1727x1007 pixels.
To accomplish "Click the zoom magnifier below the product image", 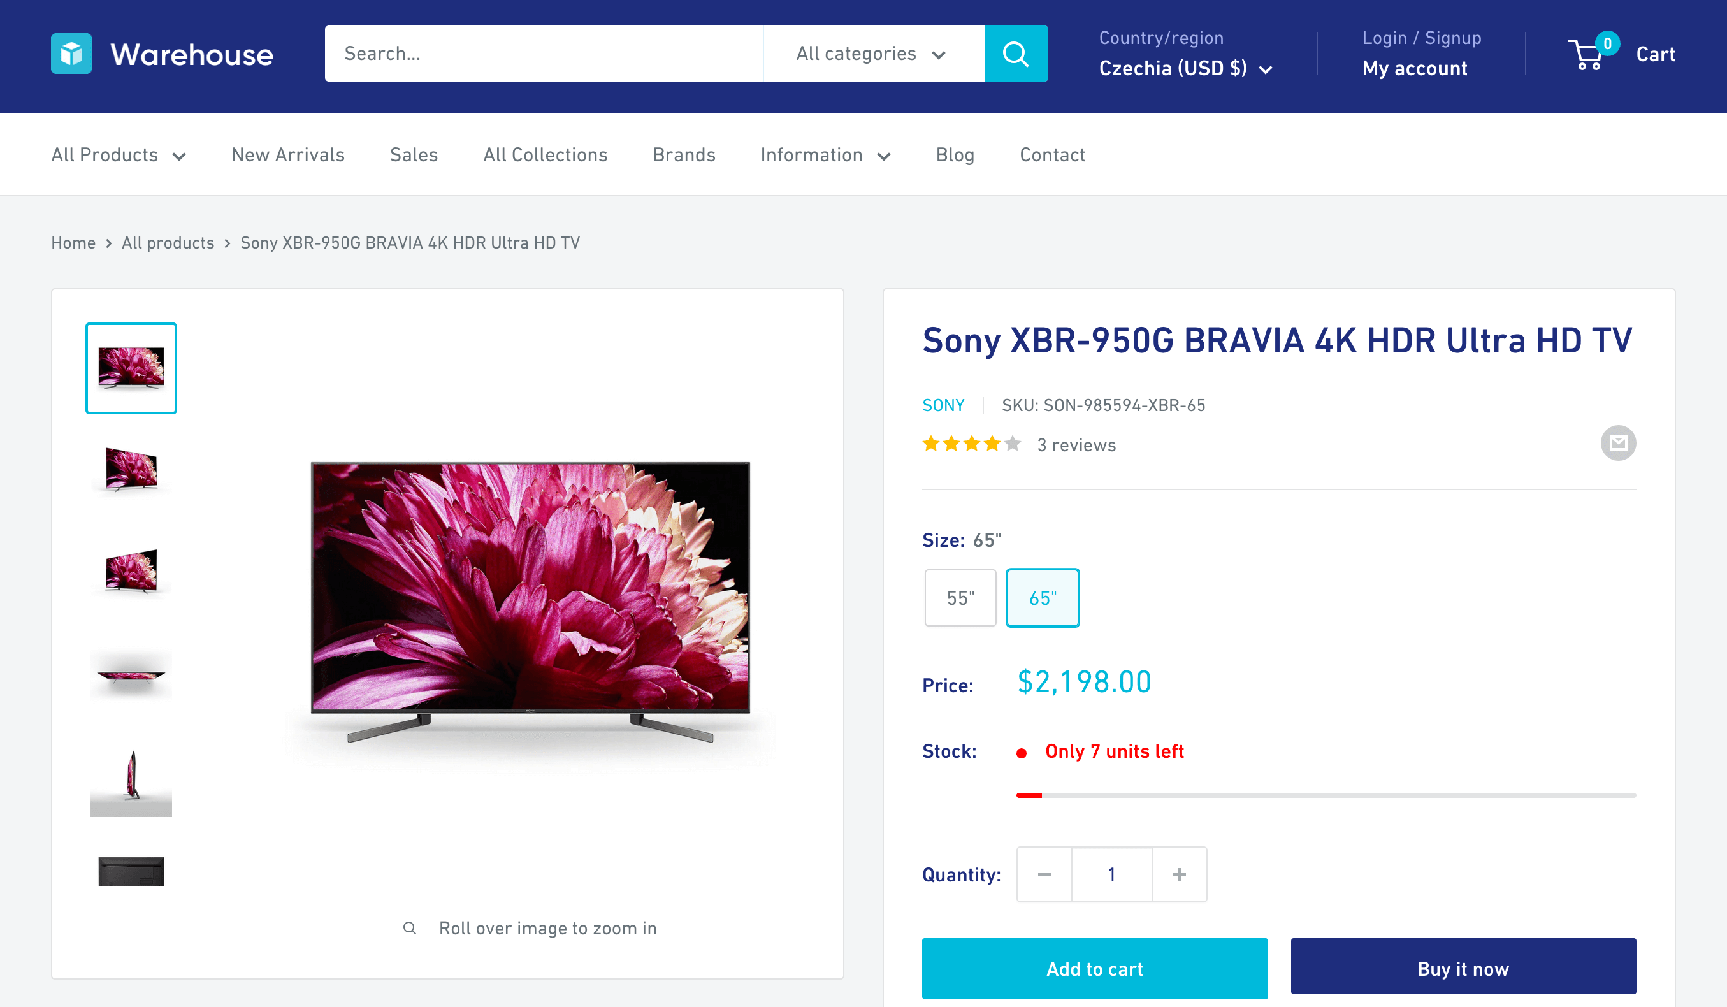I will (x=409, y=927).
